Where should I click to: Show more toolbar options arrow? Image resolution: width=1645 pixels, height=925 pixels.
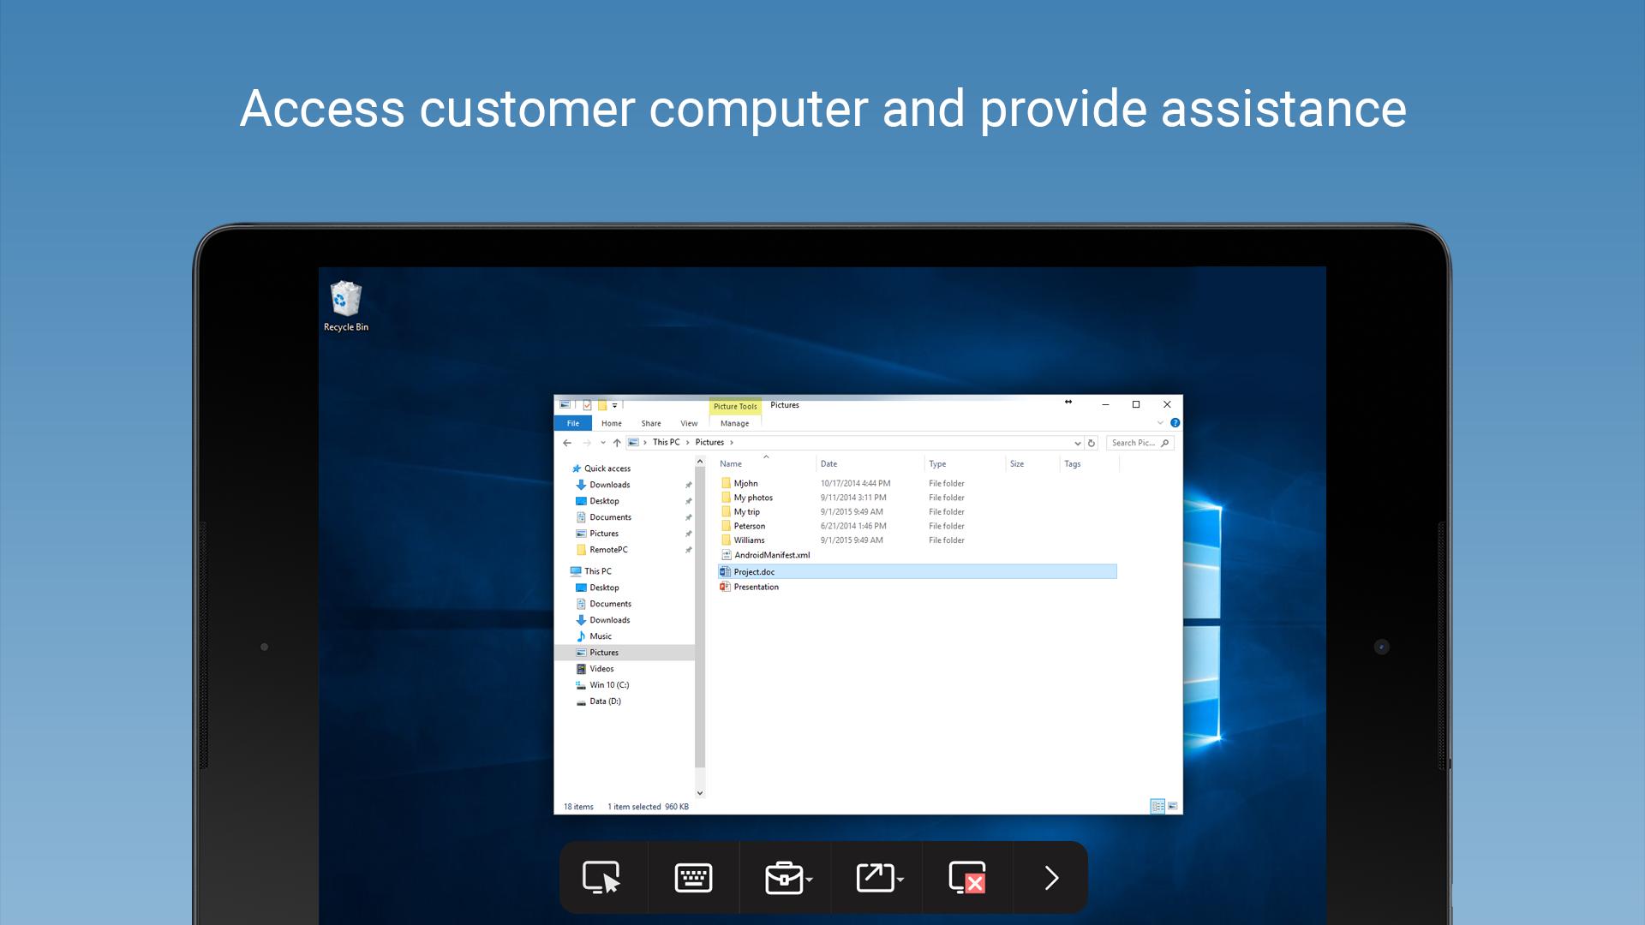tap(1051, 878)
